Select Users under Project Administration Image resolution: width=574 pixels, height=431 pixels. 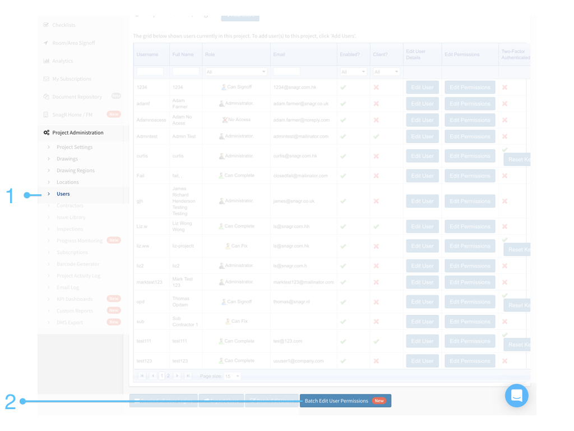[x=63, y=194]
